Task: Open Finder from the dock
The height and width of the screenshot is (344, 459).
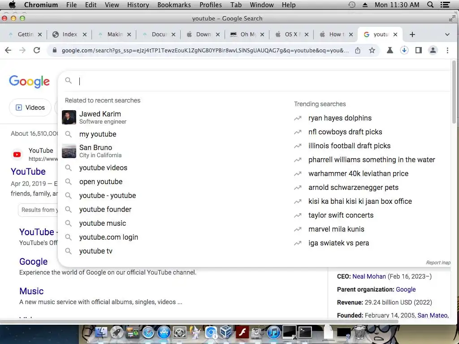Action: tap(101, 332)
